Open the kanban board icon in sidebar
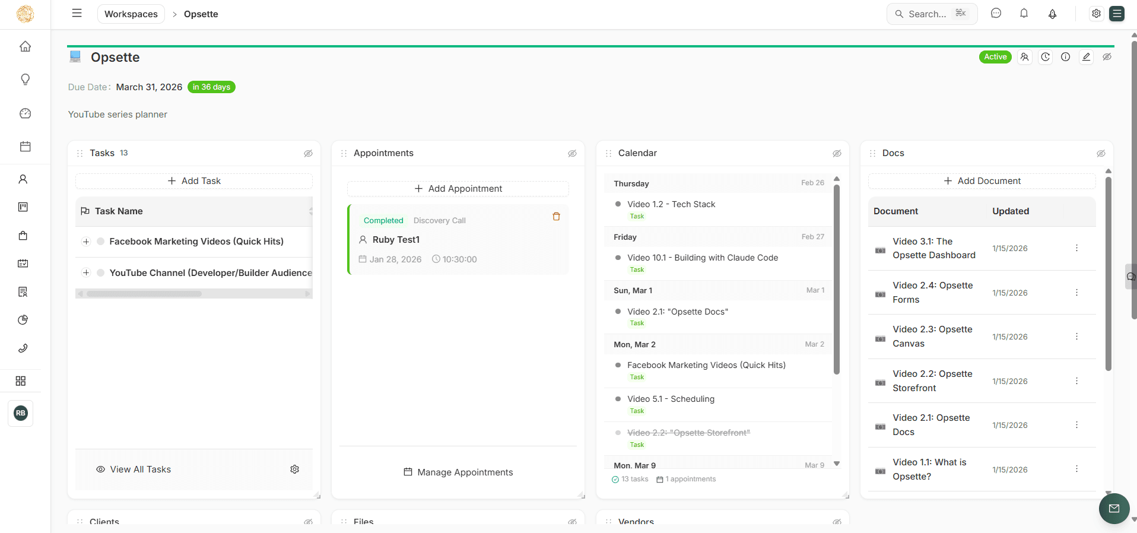 point(23,207)
